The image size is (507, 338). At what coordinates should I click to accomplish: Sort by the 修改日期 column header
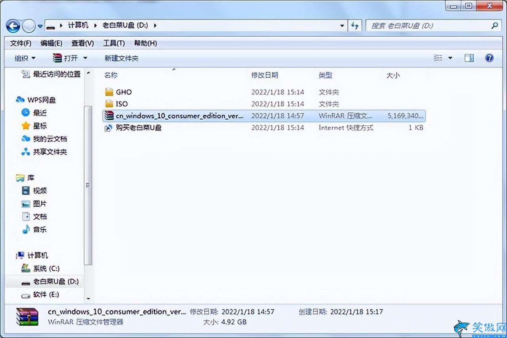point(265,75)
